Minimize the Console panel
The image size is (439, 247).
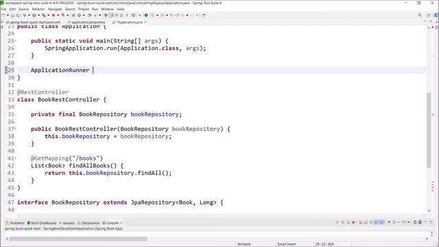[425, 222]
